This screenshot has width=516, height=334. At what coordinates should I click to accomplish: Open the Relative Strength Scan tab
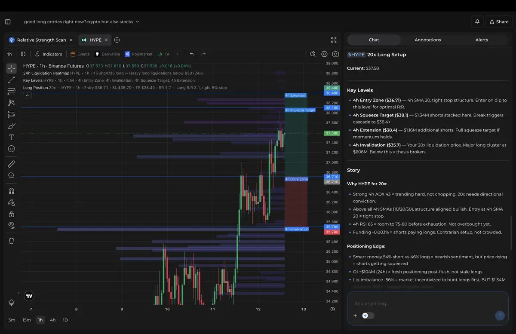41,40
